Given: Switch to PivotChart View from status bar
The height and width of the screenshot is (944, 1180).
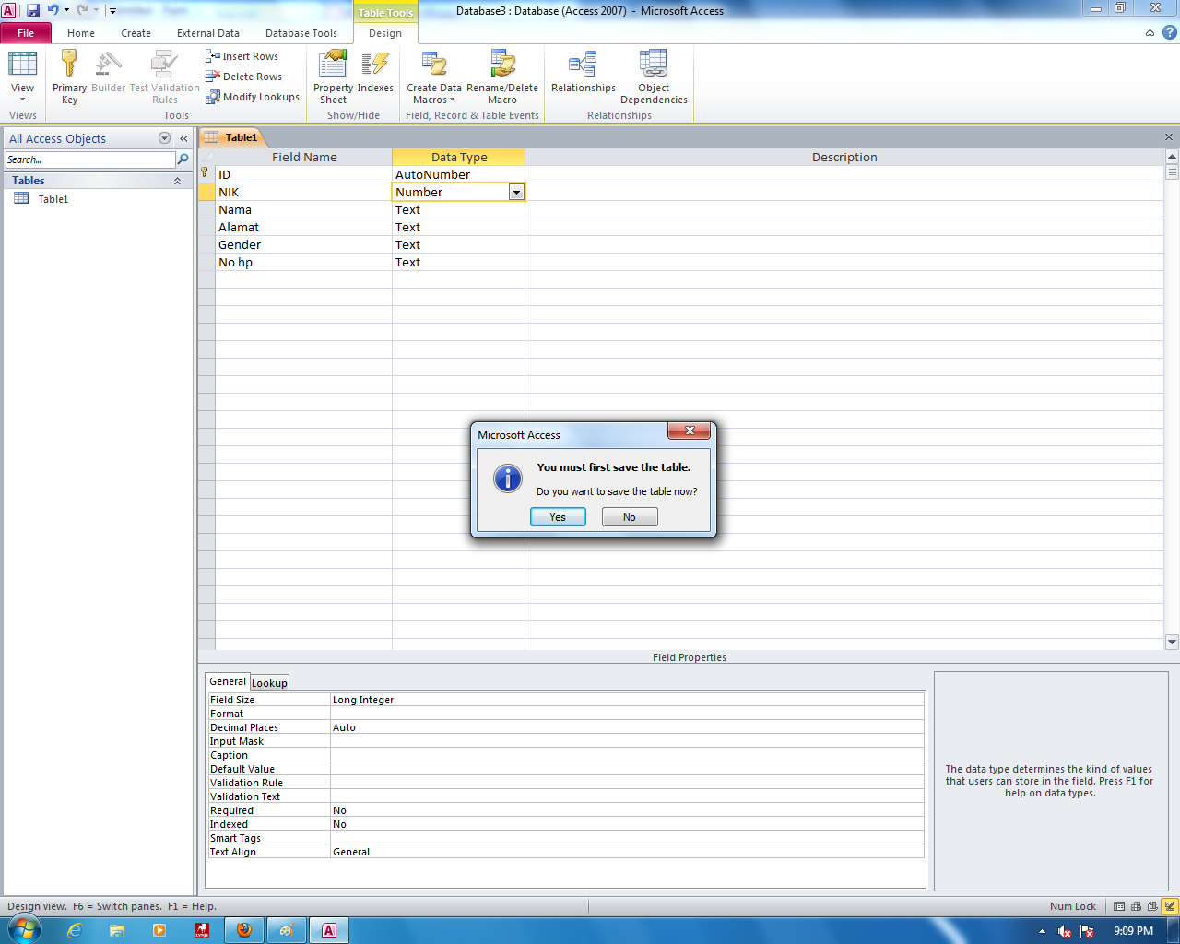Looking at the screenshot, I should [x=1152, y=906].
